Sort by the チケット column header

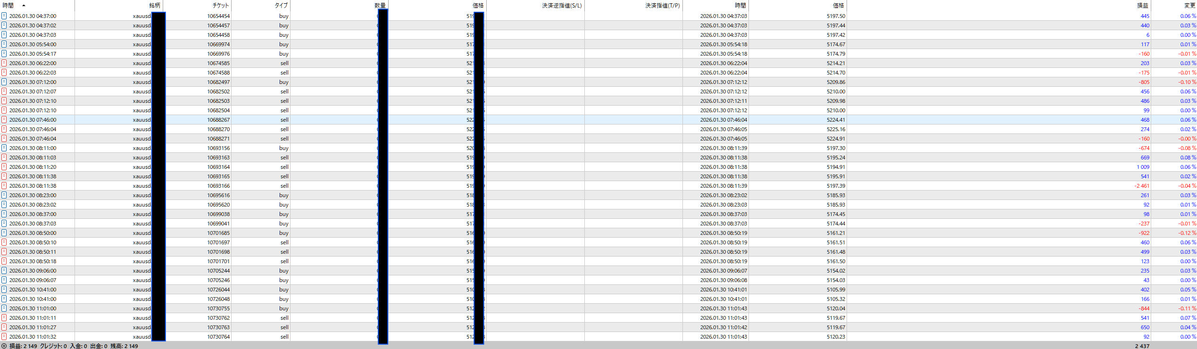(x=221, y=6)
